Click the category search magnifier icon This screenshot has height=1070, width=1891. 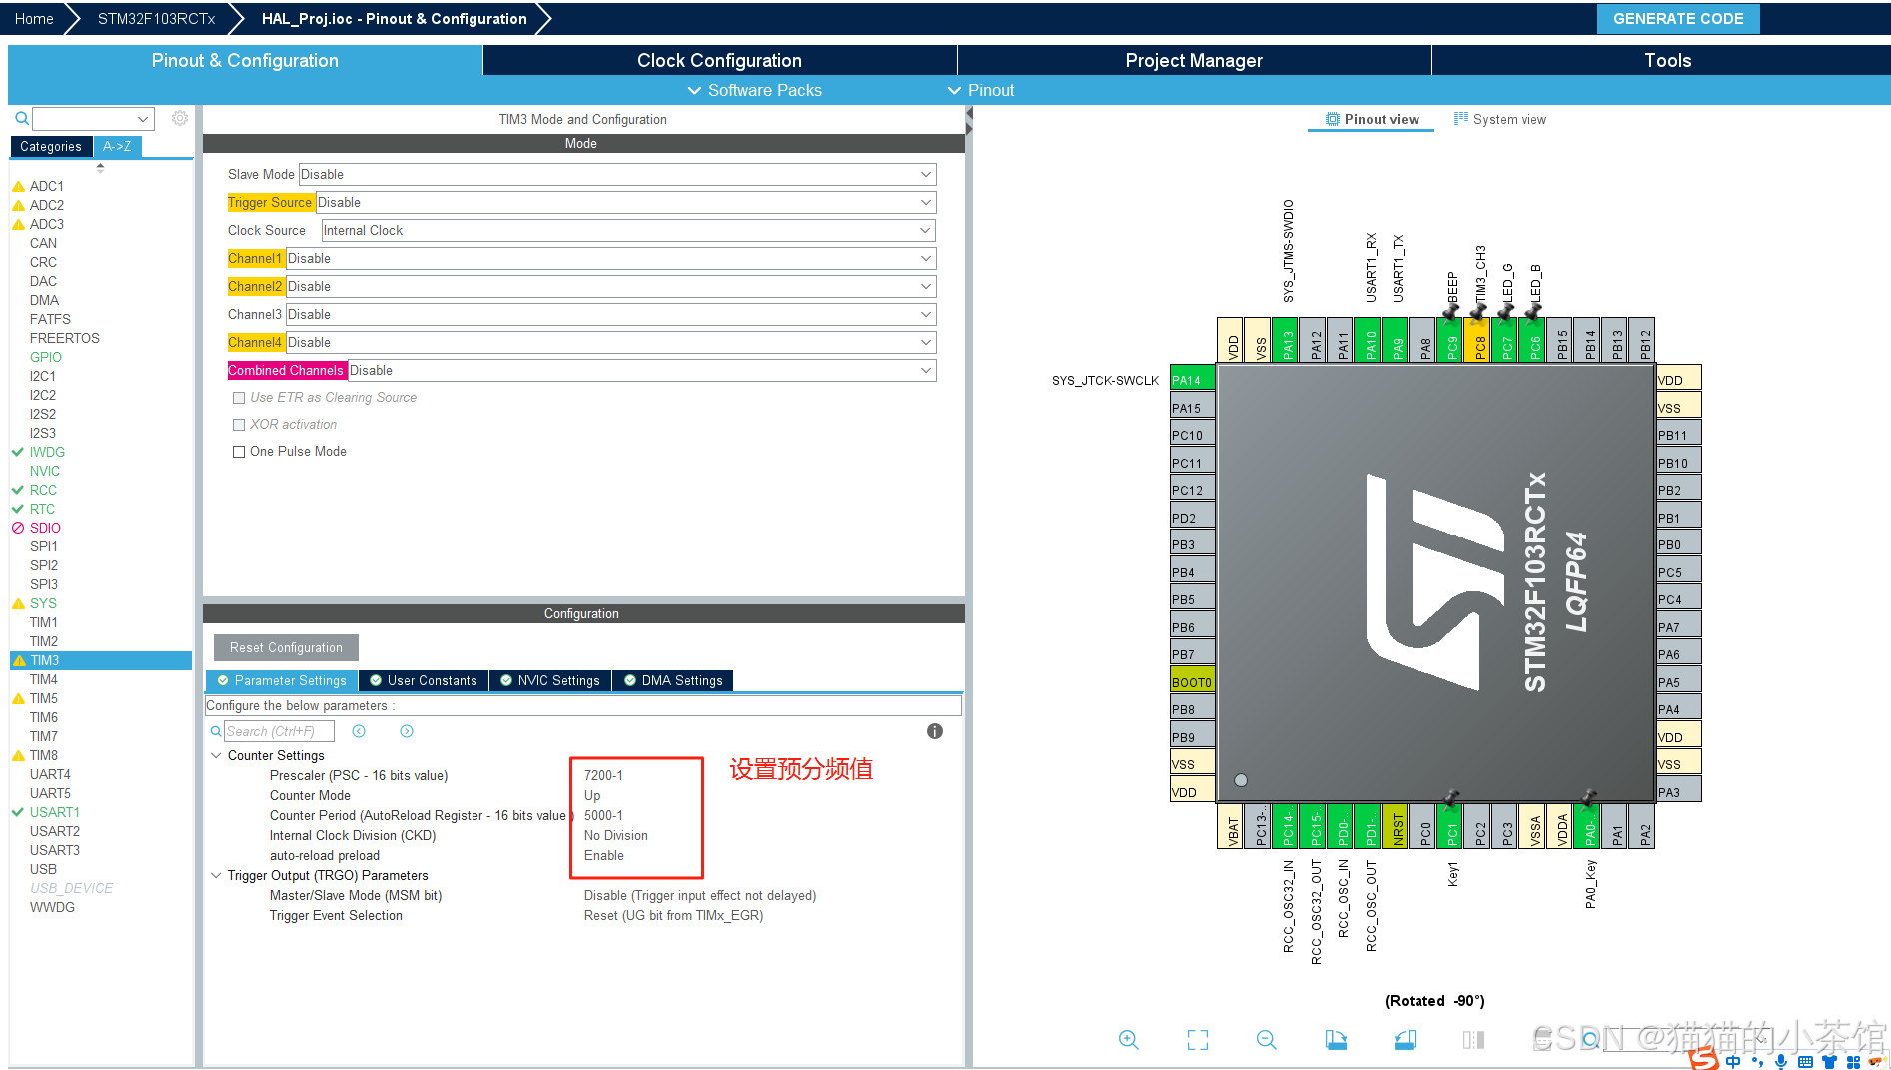click(21, 119)
